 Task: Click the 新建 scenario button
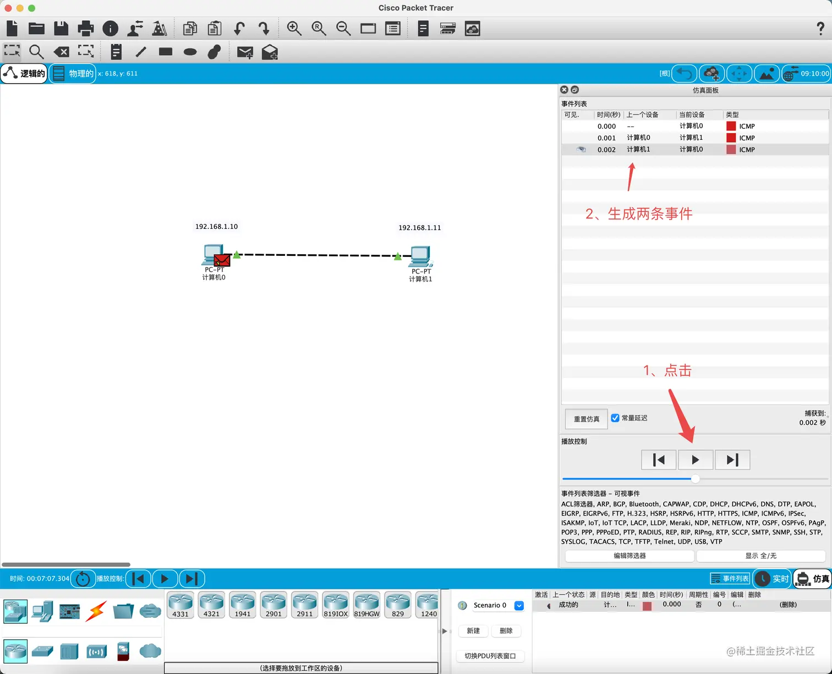pos(473,631)
